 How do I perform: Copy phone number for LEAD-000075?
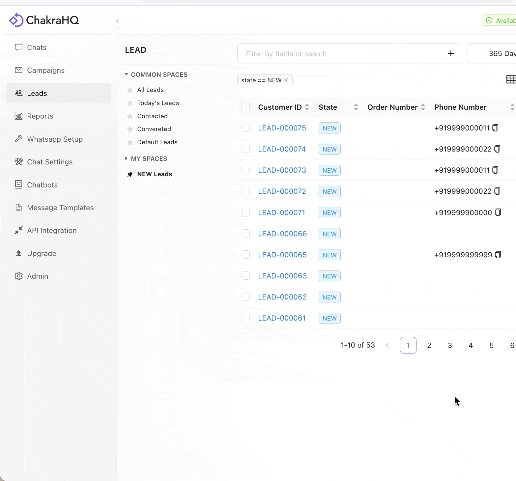pyautogui.click(x=495, y=128)
